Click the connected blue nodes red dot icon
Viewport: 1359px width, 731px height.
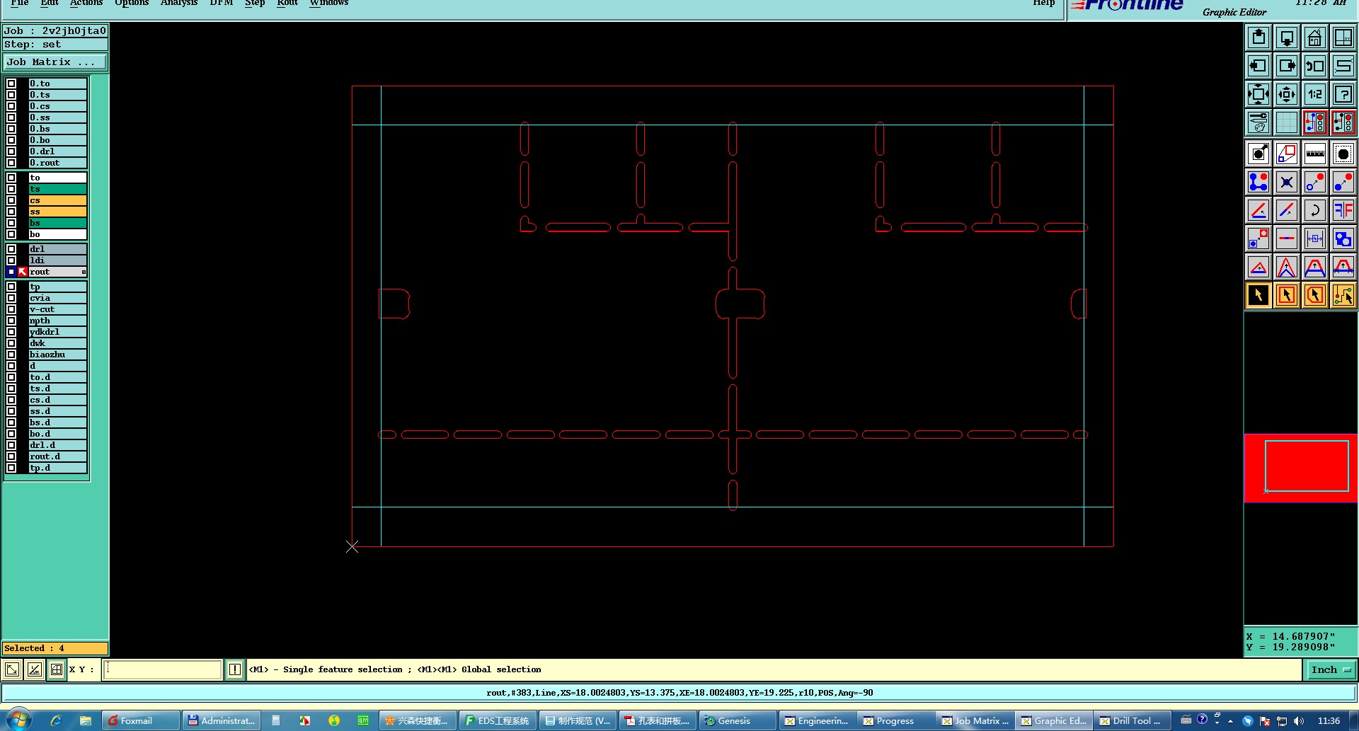coord(1258,182)
